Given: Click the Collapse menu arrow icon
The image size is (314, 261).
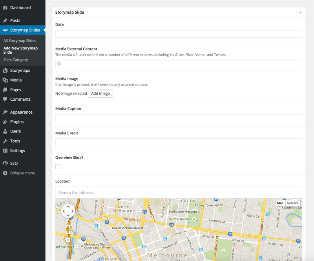Looking at the screenshot, I should coord(5,173).
